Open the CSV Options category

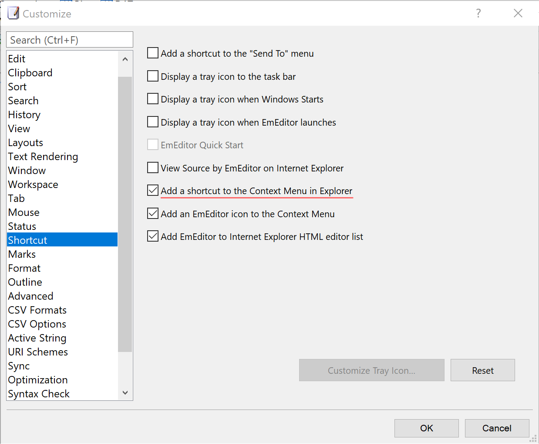click(x=62, y=324)
